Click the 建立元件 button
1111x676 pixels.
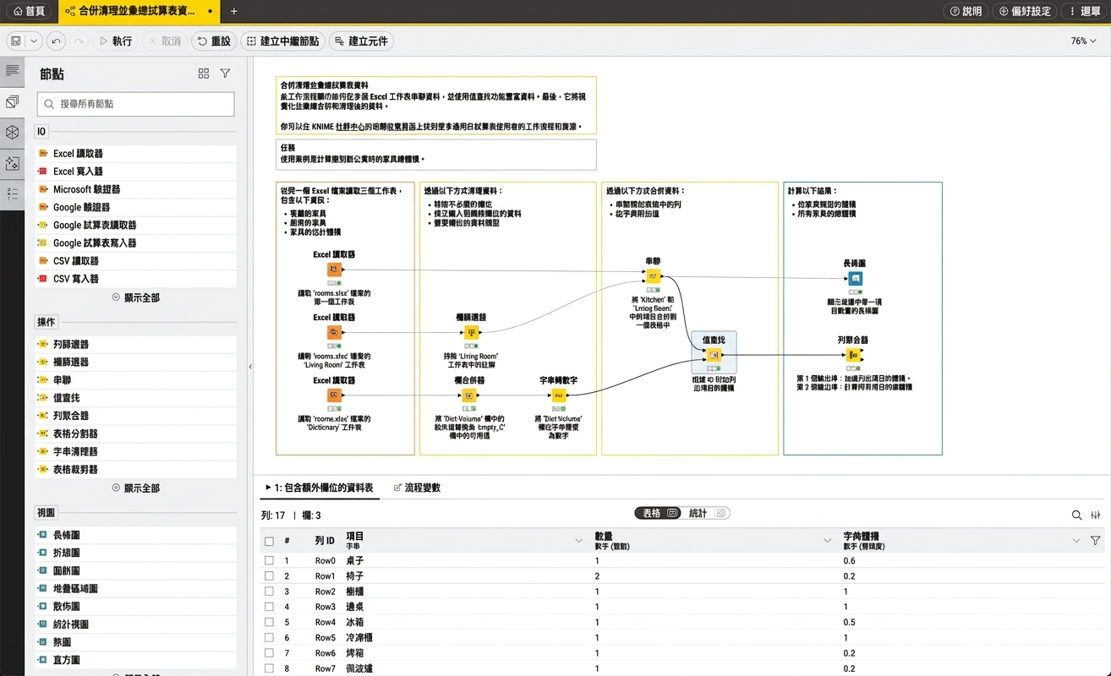(x=361, y=41)
